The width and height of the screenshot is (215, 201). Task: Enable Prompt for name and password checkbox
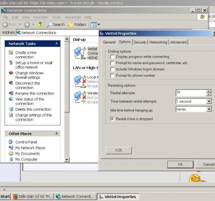click(x=112, y=63)
